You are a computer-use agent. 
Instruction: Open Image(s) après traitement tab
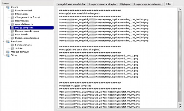[148, 4]
